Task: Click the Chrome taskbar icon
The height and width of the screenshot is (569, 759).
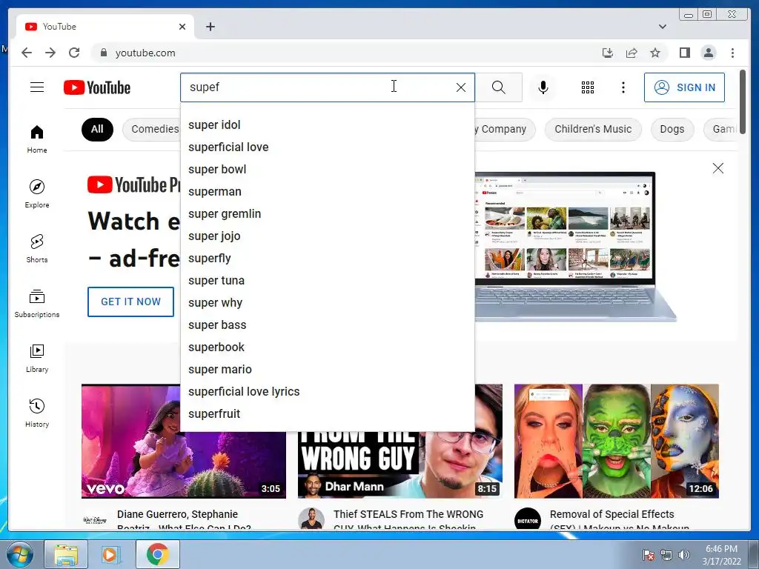Action: [157, 554]
